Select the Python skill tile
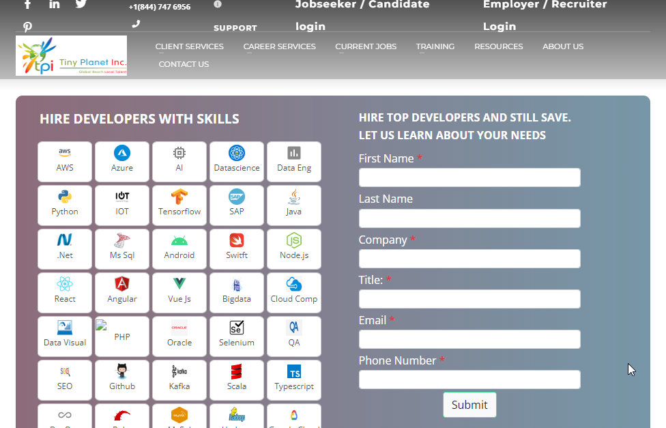Screen dimensions: 666x428 pyautogui.click(x=65, y=205)
